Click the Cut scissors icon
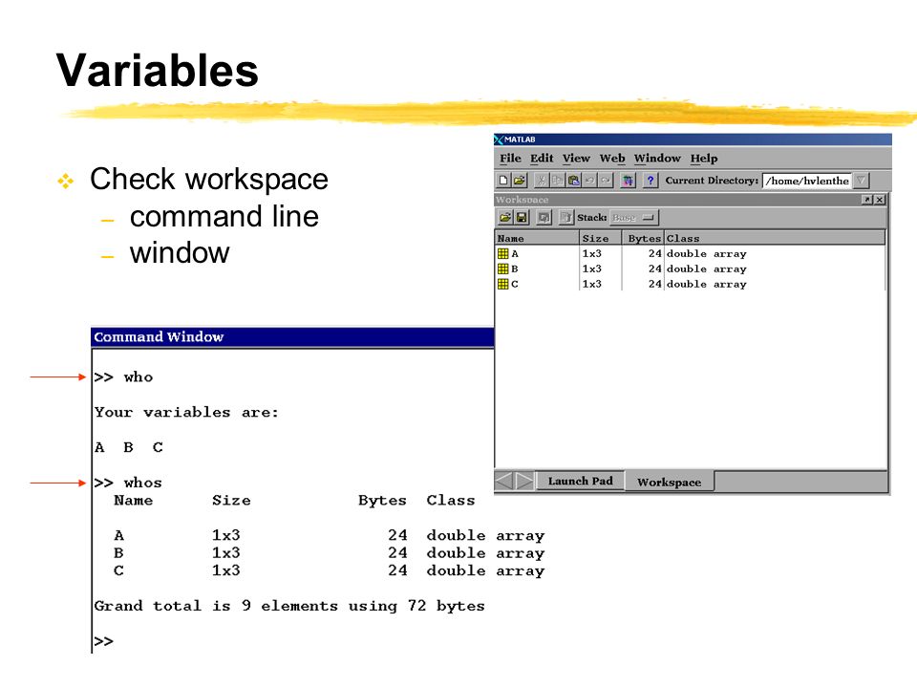This screenshot has width=917, height=688. click(542, 181)
